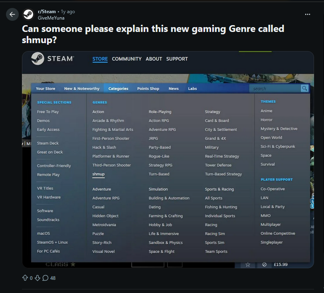This screenshot has width=324, height=293.
Task: Open the Farming & Crafting genre
Action: (166, 216)
